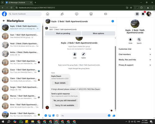Screen dimensions: 155x124
Task: Open the Chrome extensions puzzle icon
Action: (141, 7)
